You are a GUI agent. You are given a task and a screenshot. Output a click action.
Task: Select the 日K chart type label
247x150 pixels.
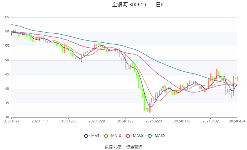(x=160, y=5)
